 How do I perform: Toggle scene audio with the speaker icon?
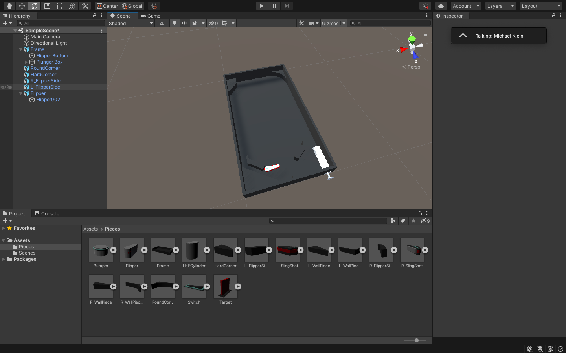185,23
